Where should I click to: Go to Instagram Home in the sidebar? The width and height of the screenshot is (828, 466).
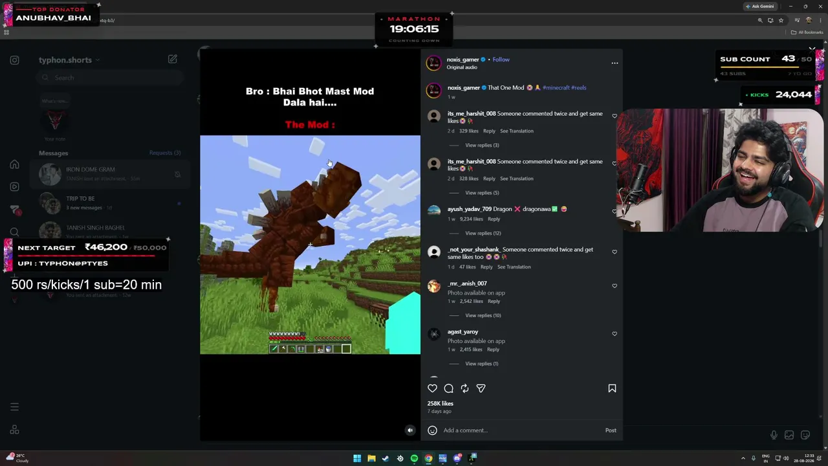[x=14, y=164]
